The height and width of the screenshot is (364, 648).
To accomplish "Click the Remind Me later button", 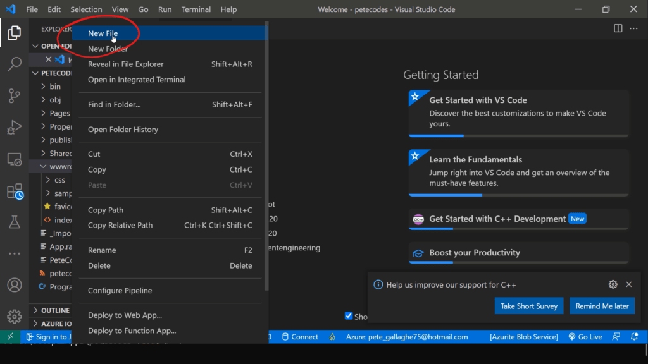I will point(602,306).
